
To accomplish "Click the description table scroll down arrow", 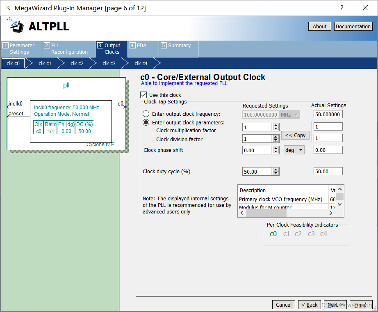I will coord(340,204).
